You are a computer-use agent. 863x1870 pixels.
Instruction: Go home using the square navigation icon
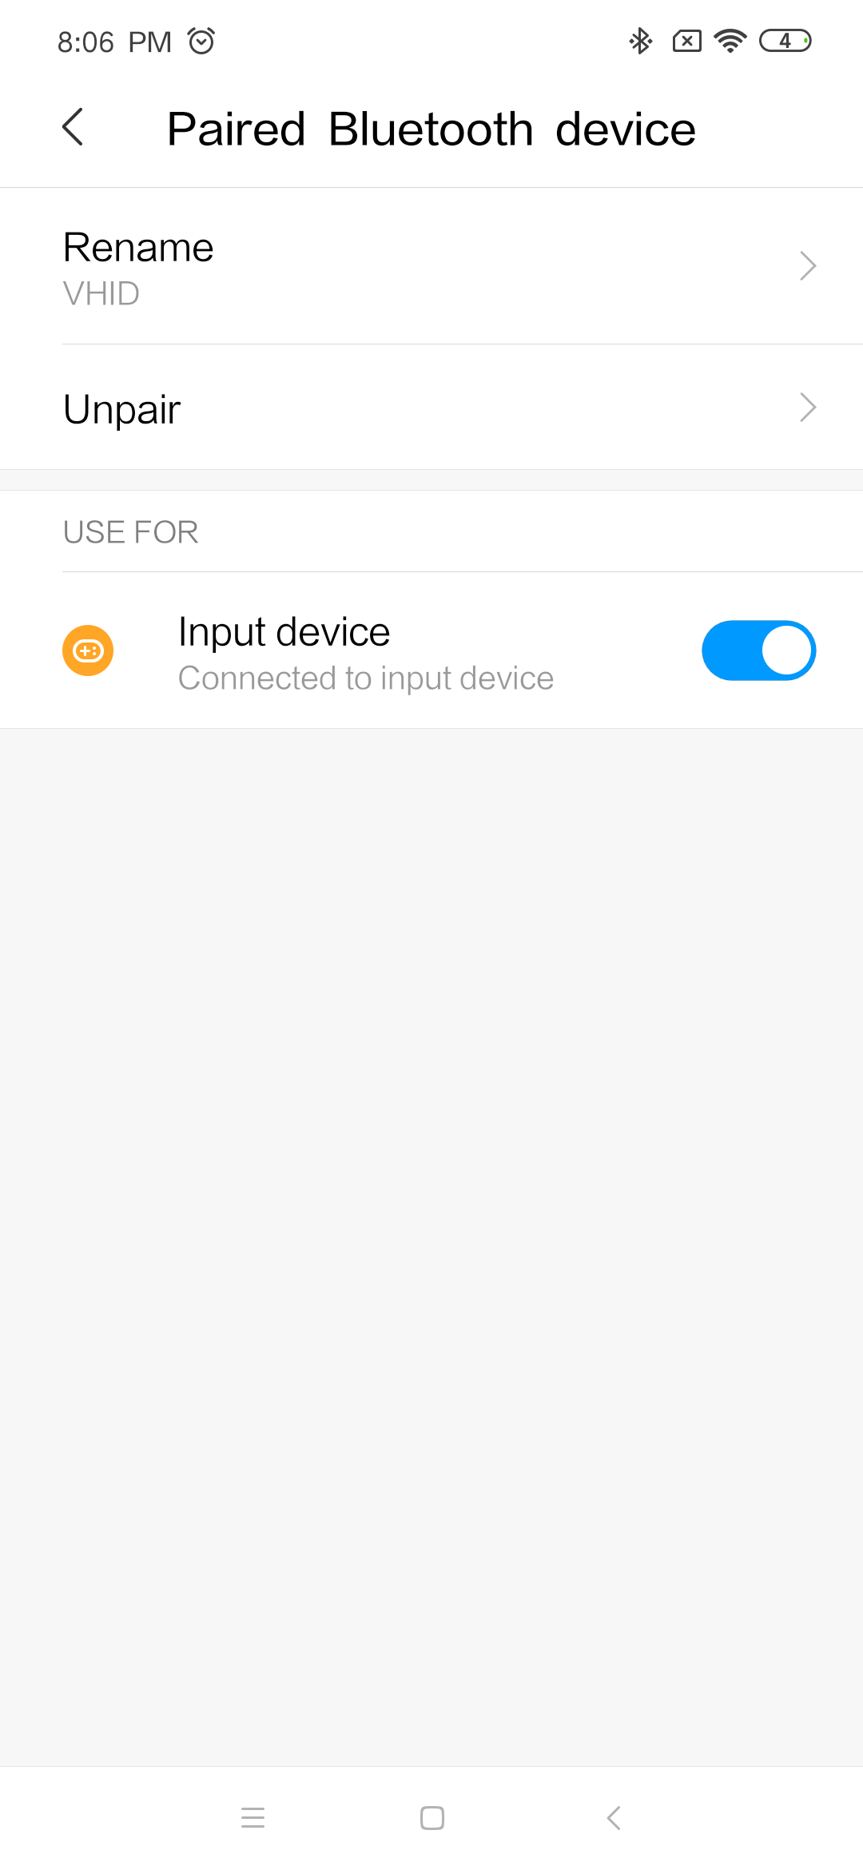point(432,1818)
